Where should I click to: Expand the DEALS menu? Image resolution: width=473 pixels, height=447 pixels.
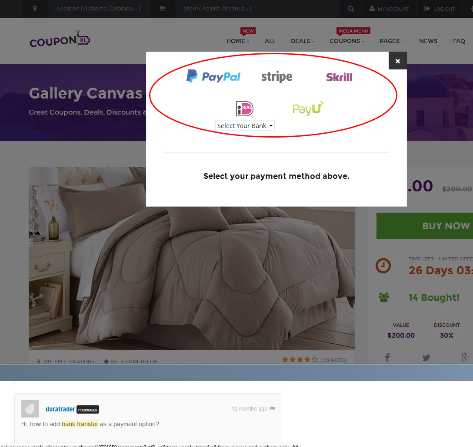302,41
